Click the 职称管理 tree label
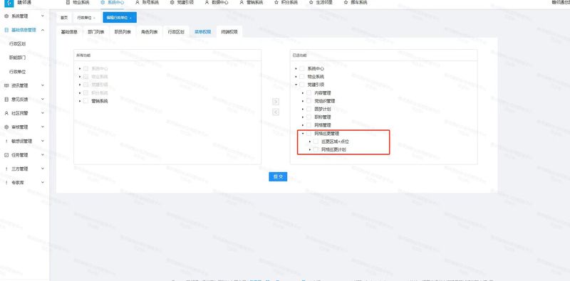Image resolution: width=570 pixels, height=281 pixels. point(323,117)
